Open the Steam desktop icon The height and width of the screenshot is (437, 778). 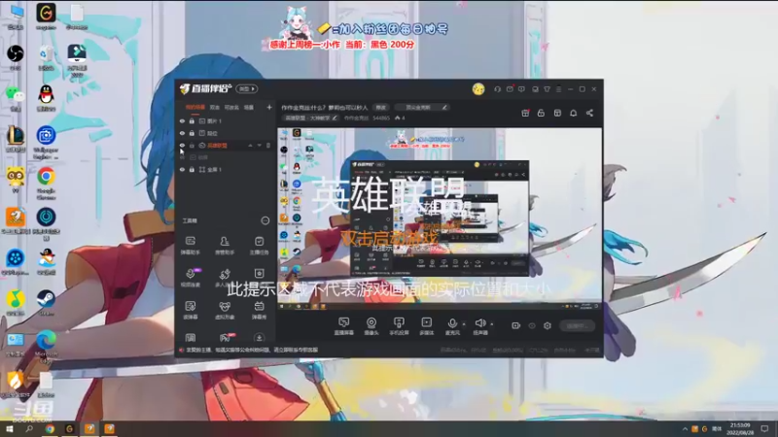point(46,302)
